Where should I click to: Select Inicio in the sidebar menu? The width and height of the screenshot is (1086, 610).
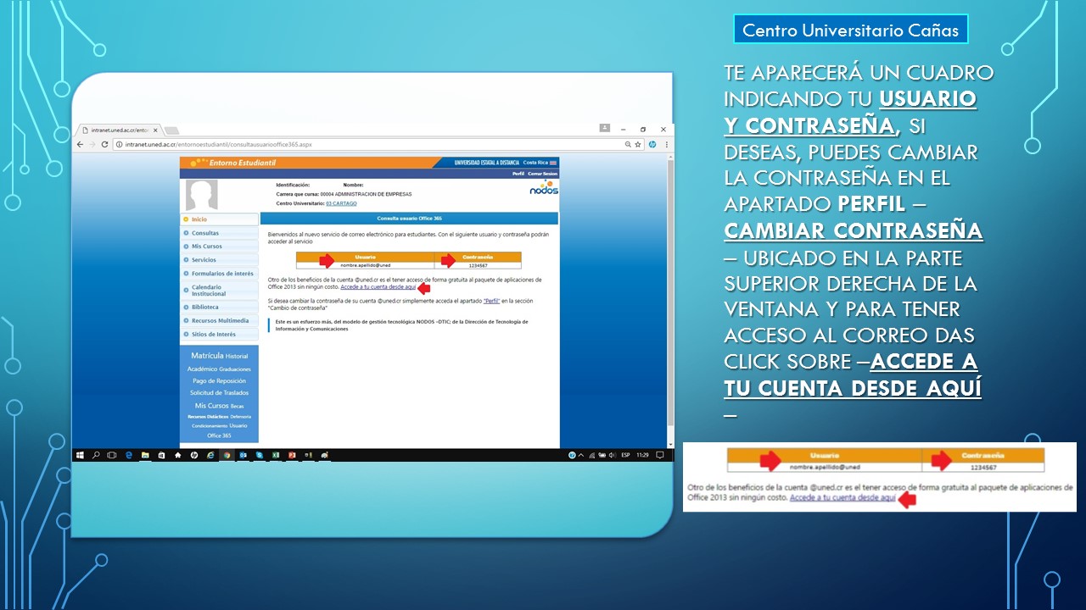click(199, 219)
